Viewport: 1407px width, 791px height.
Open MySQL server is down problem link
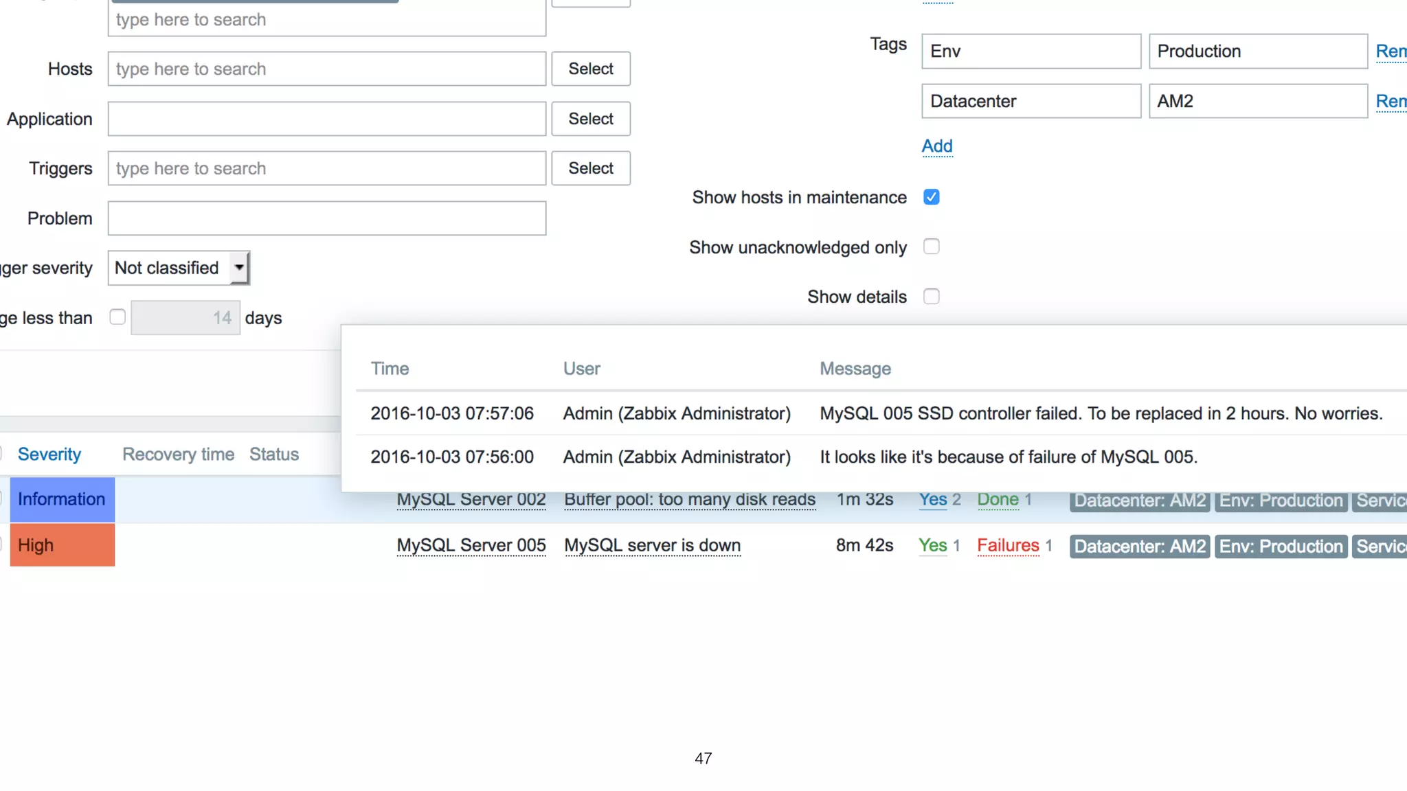pos(652,545)
